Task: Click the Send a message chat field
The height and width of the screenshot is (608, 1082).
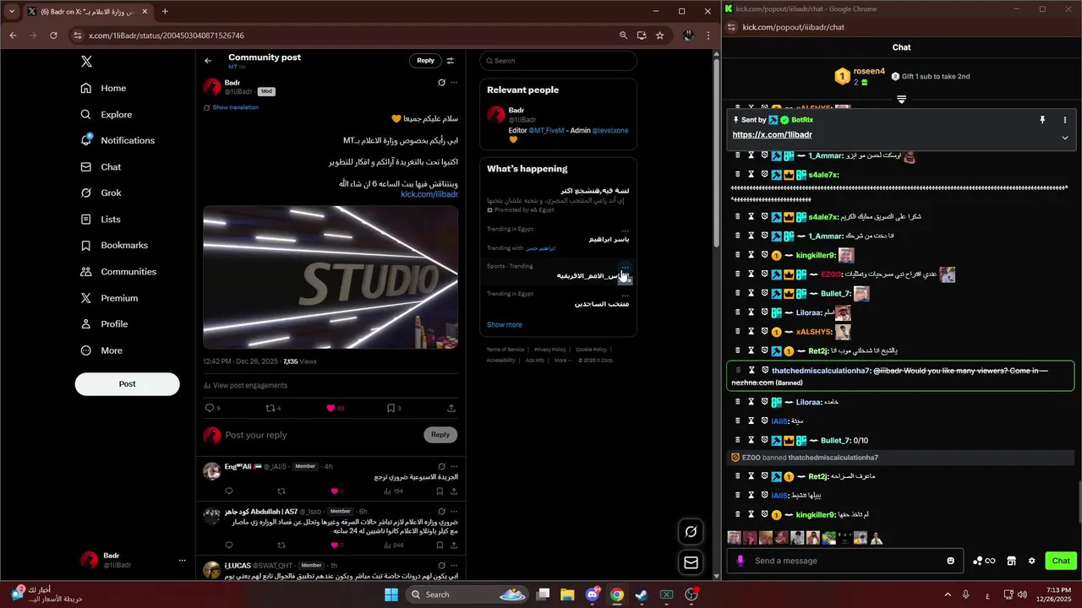Action: click(845, 561)
